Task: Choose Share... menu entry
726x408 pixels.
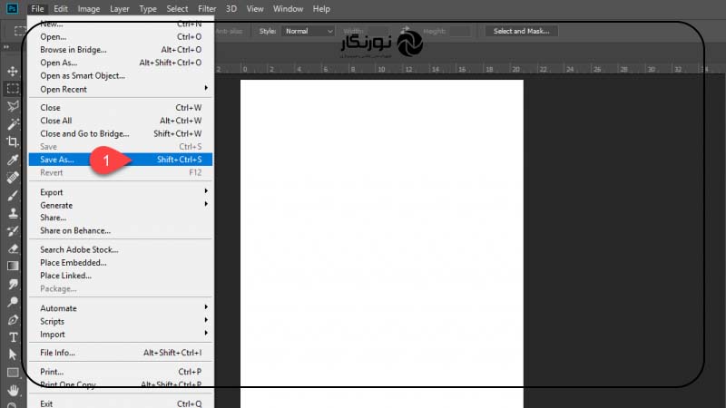Action: pyautogui.click(x=121, y=218)
